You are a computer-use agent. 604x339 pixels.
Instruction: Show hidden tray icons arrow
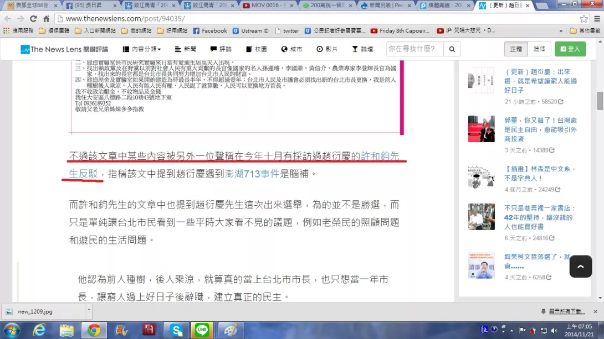pyautogui.click(x=512, y=330)
